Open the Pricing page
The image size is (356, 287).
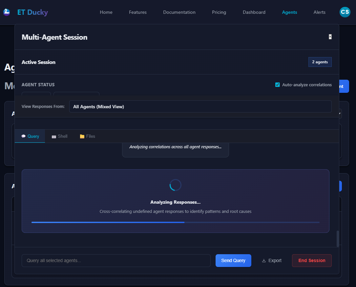tap(219, 12)
